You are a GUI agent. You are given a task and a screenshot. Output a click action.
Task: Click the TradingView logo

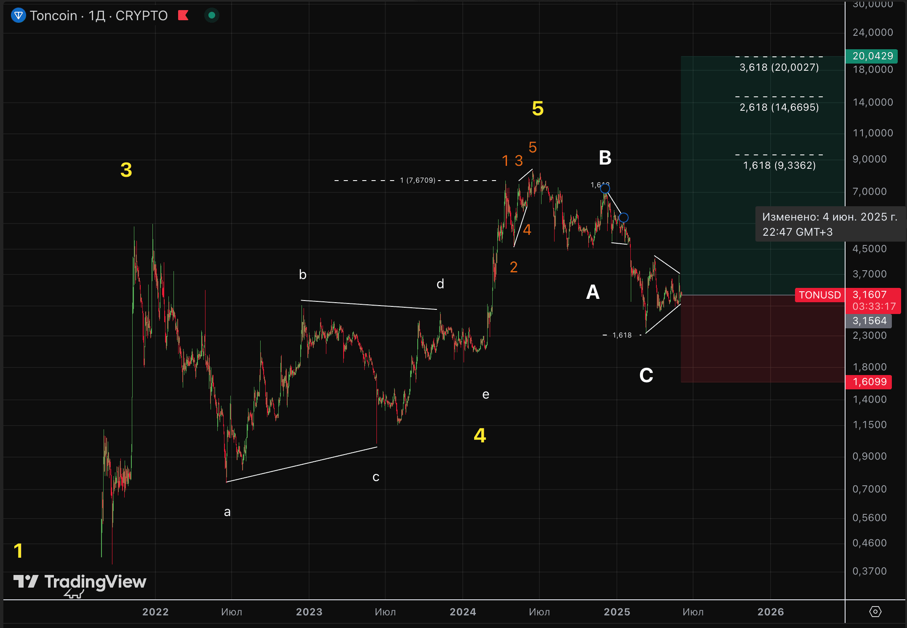80,582
